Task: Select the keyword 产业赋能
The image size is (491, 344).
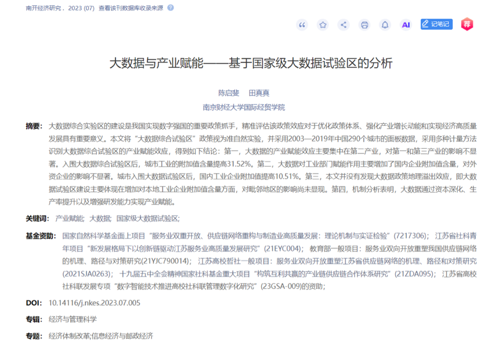Action: 68,218
